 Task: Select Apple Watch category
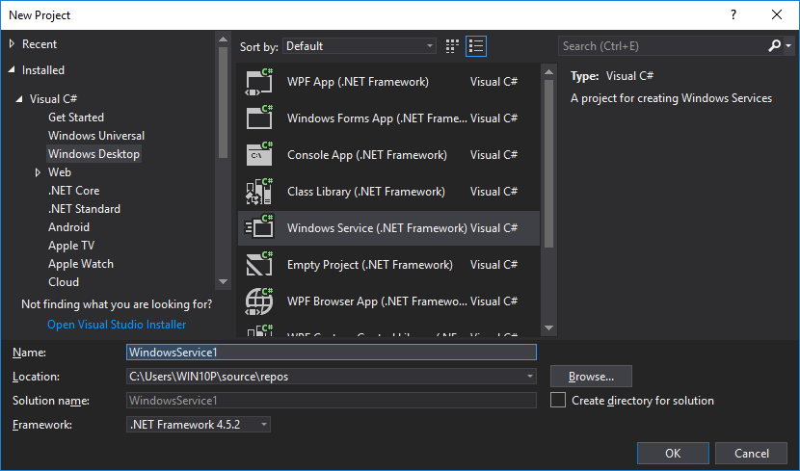(x=81, y=264)
